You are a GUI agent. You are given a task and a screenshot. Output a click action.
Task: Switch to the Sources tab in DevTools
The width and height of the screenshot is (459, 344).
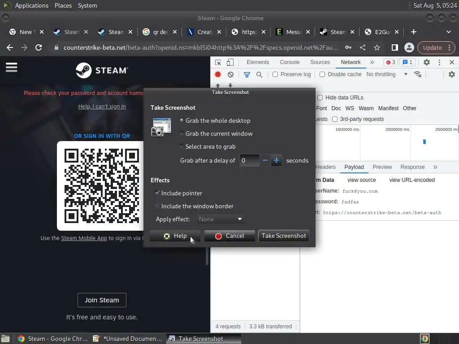320,62
